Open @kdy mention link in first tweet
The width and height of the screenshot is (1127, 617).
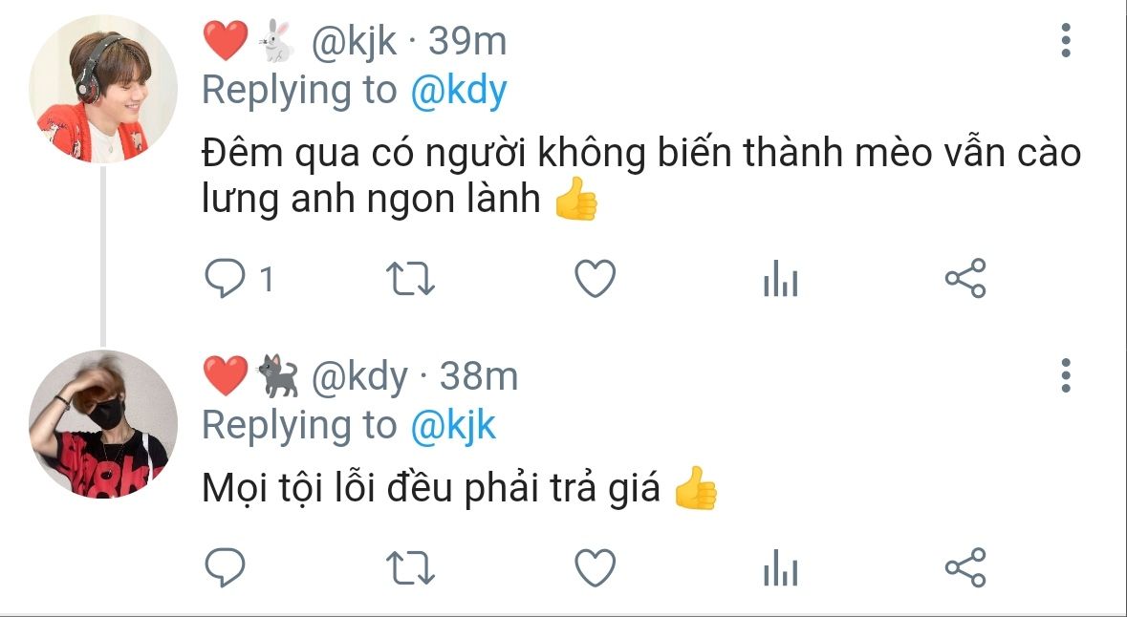(x=459, y=92)
